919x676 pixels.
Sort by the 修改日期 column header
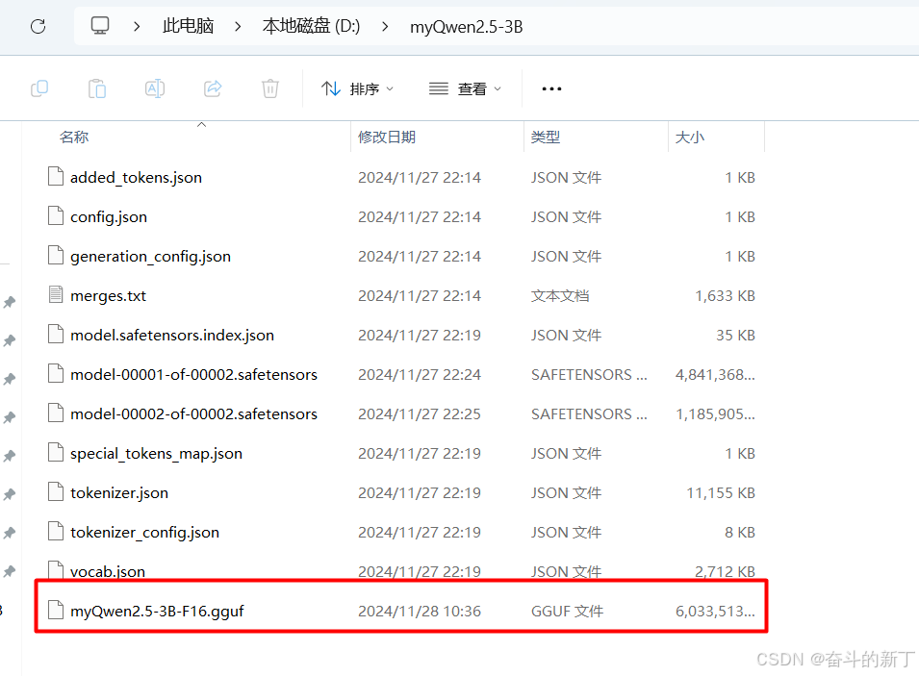(x=387, y=138)
